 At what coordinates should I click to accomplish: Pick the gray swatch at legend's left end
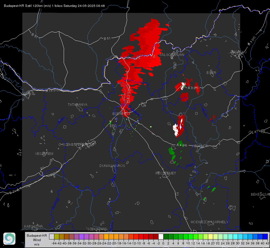coord(52,237)
